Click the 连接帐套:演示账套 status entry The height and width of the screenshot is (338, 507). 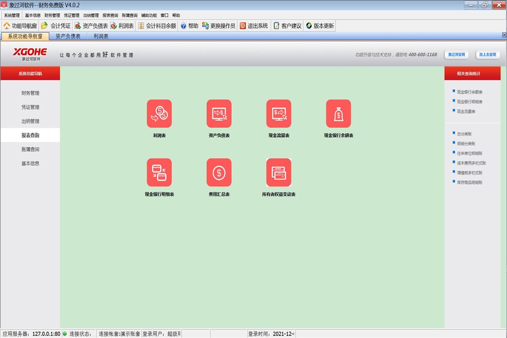pyautogui.click(x=119, y=334)
